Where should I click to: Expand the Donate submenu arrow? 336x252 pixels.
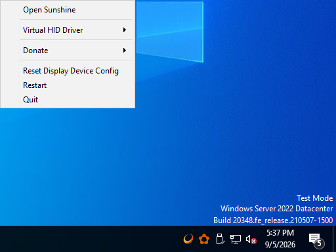(125, 51)
